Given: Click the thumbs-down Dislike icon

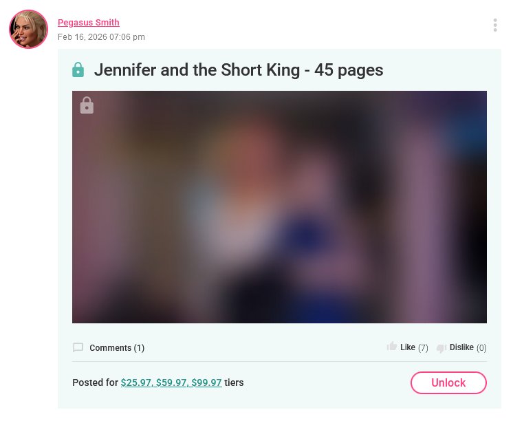Looking at the screenshot, I should click(441, 347).
